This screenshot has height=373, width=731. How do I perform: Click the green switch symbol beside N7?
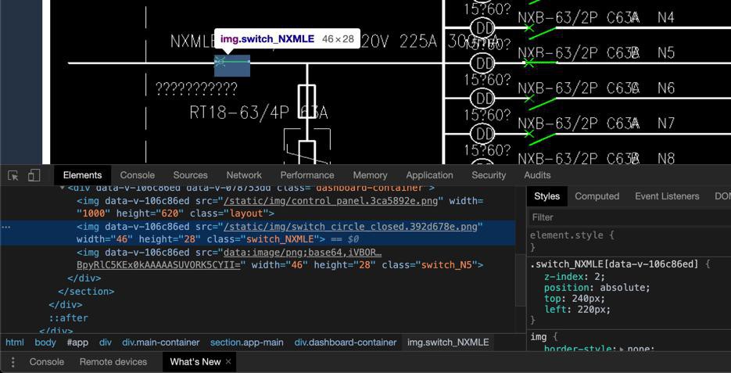pos(541,137)
